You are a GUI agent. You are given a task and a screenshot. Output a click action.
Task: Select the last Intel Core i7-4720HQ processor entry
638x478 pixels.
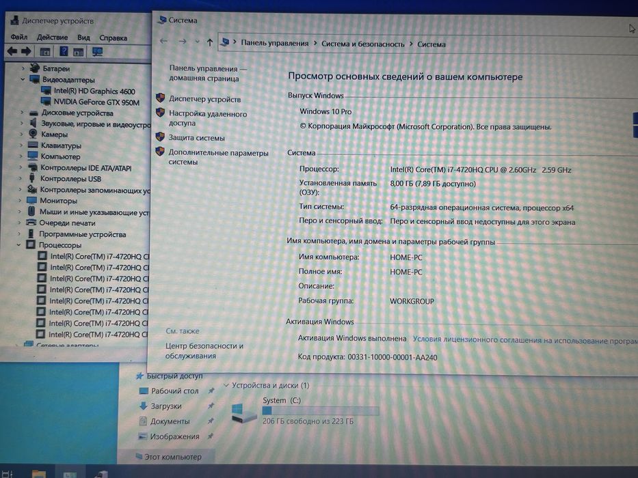(x=98, y=335)
